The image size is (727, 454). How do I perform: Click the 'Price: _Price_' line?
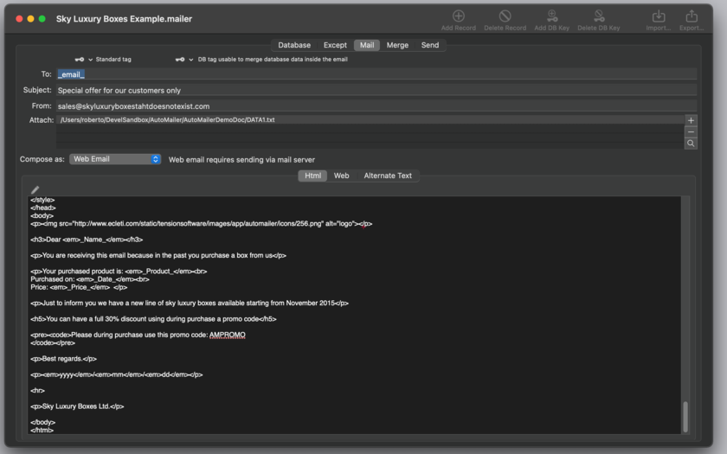[x=79, y=287]
